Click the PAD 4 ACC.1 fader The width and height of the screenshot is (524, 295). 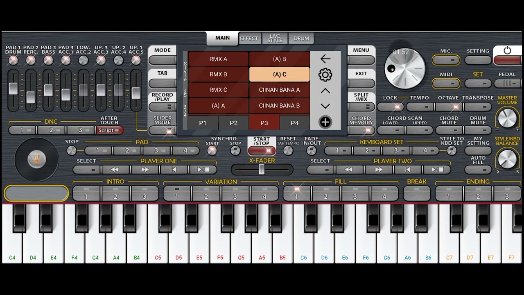(x=66, y=94)
